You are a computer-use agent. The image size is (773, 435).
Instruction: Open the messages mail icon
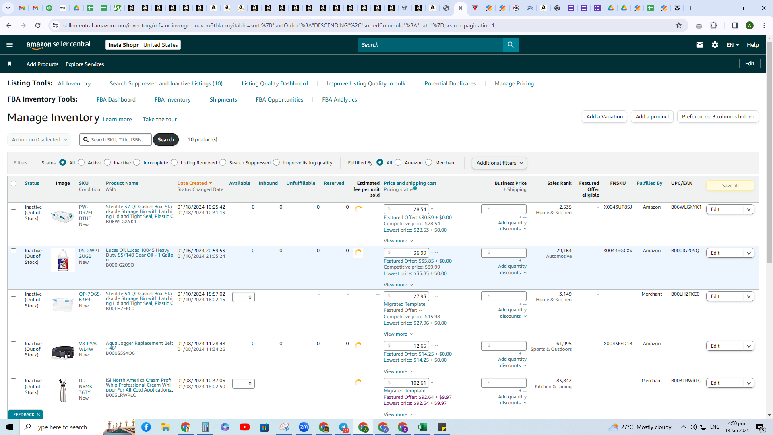pyautogui.click(x=700, y=45)
